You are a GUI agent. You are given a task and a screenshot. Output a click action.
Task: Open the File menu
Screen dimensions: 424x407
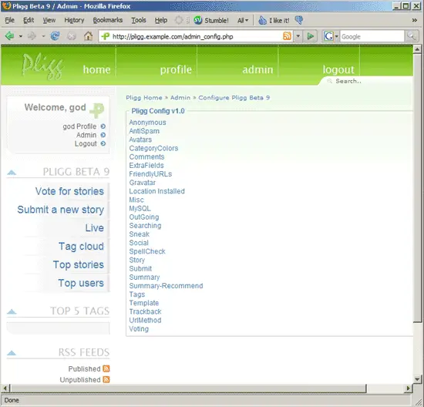pos(9,20)
